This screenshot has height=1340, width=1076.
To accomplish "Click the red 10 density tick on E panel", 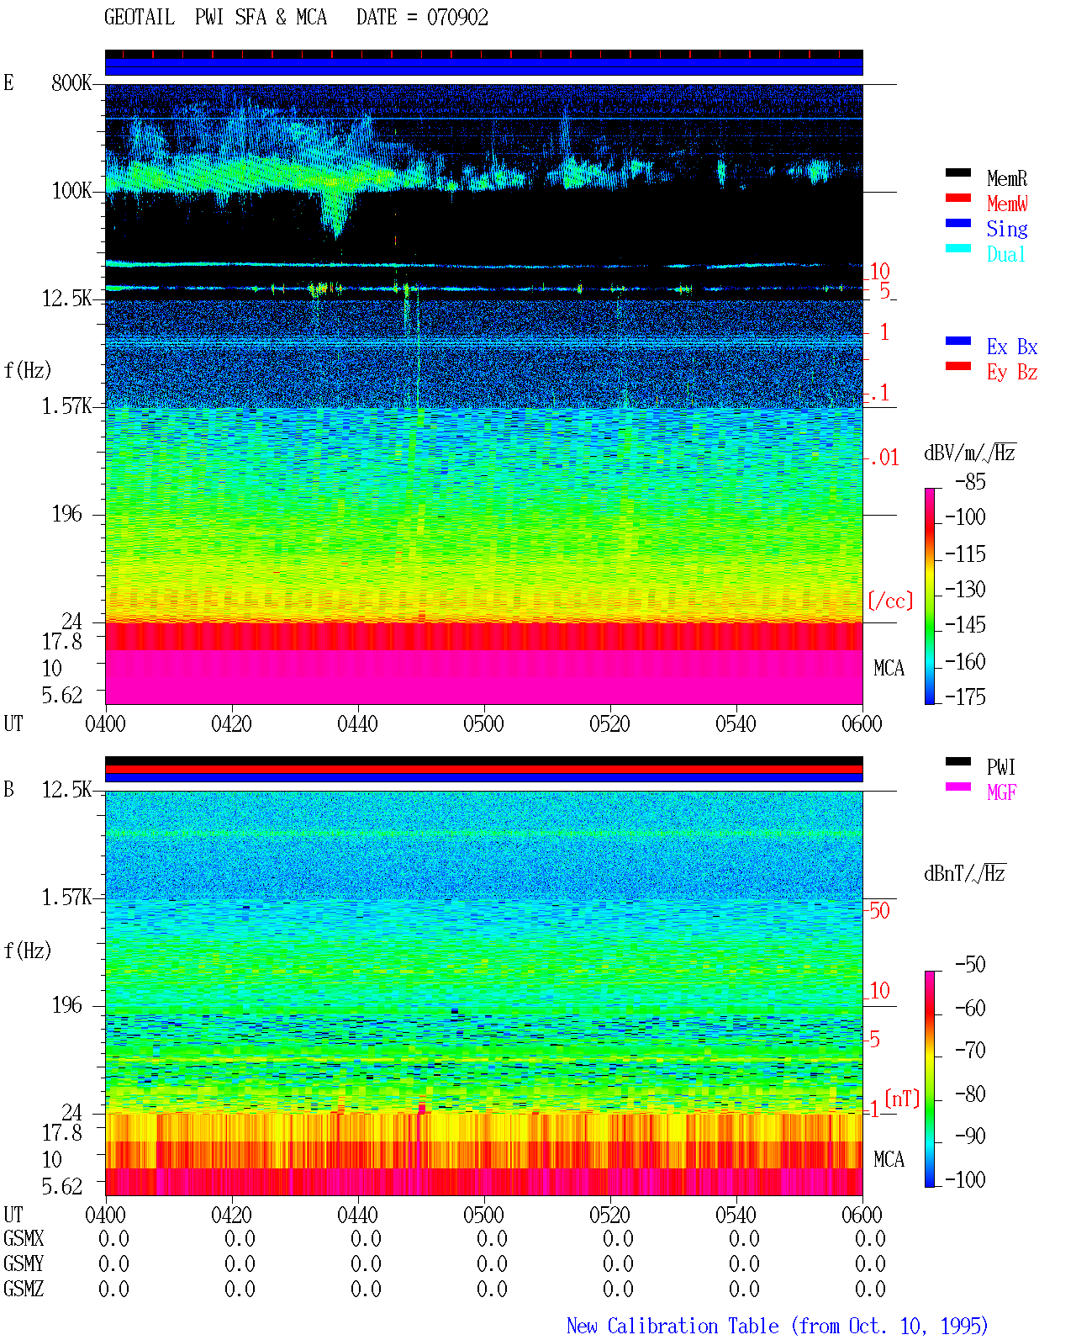I will coord(879,271).
